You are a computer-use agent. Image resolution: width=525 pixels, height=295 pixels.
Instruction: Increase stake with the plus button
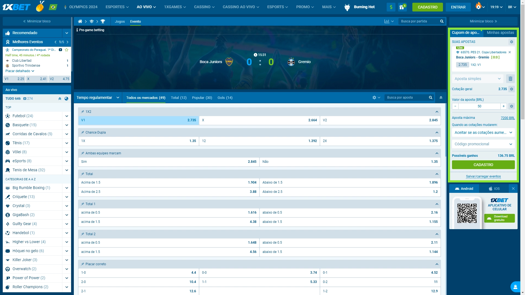point(503,106)
